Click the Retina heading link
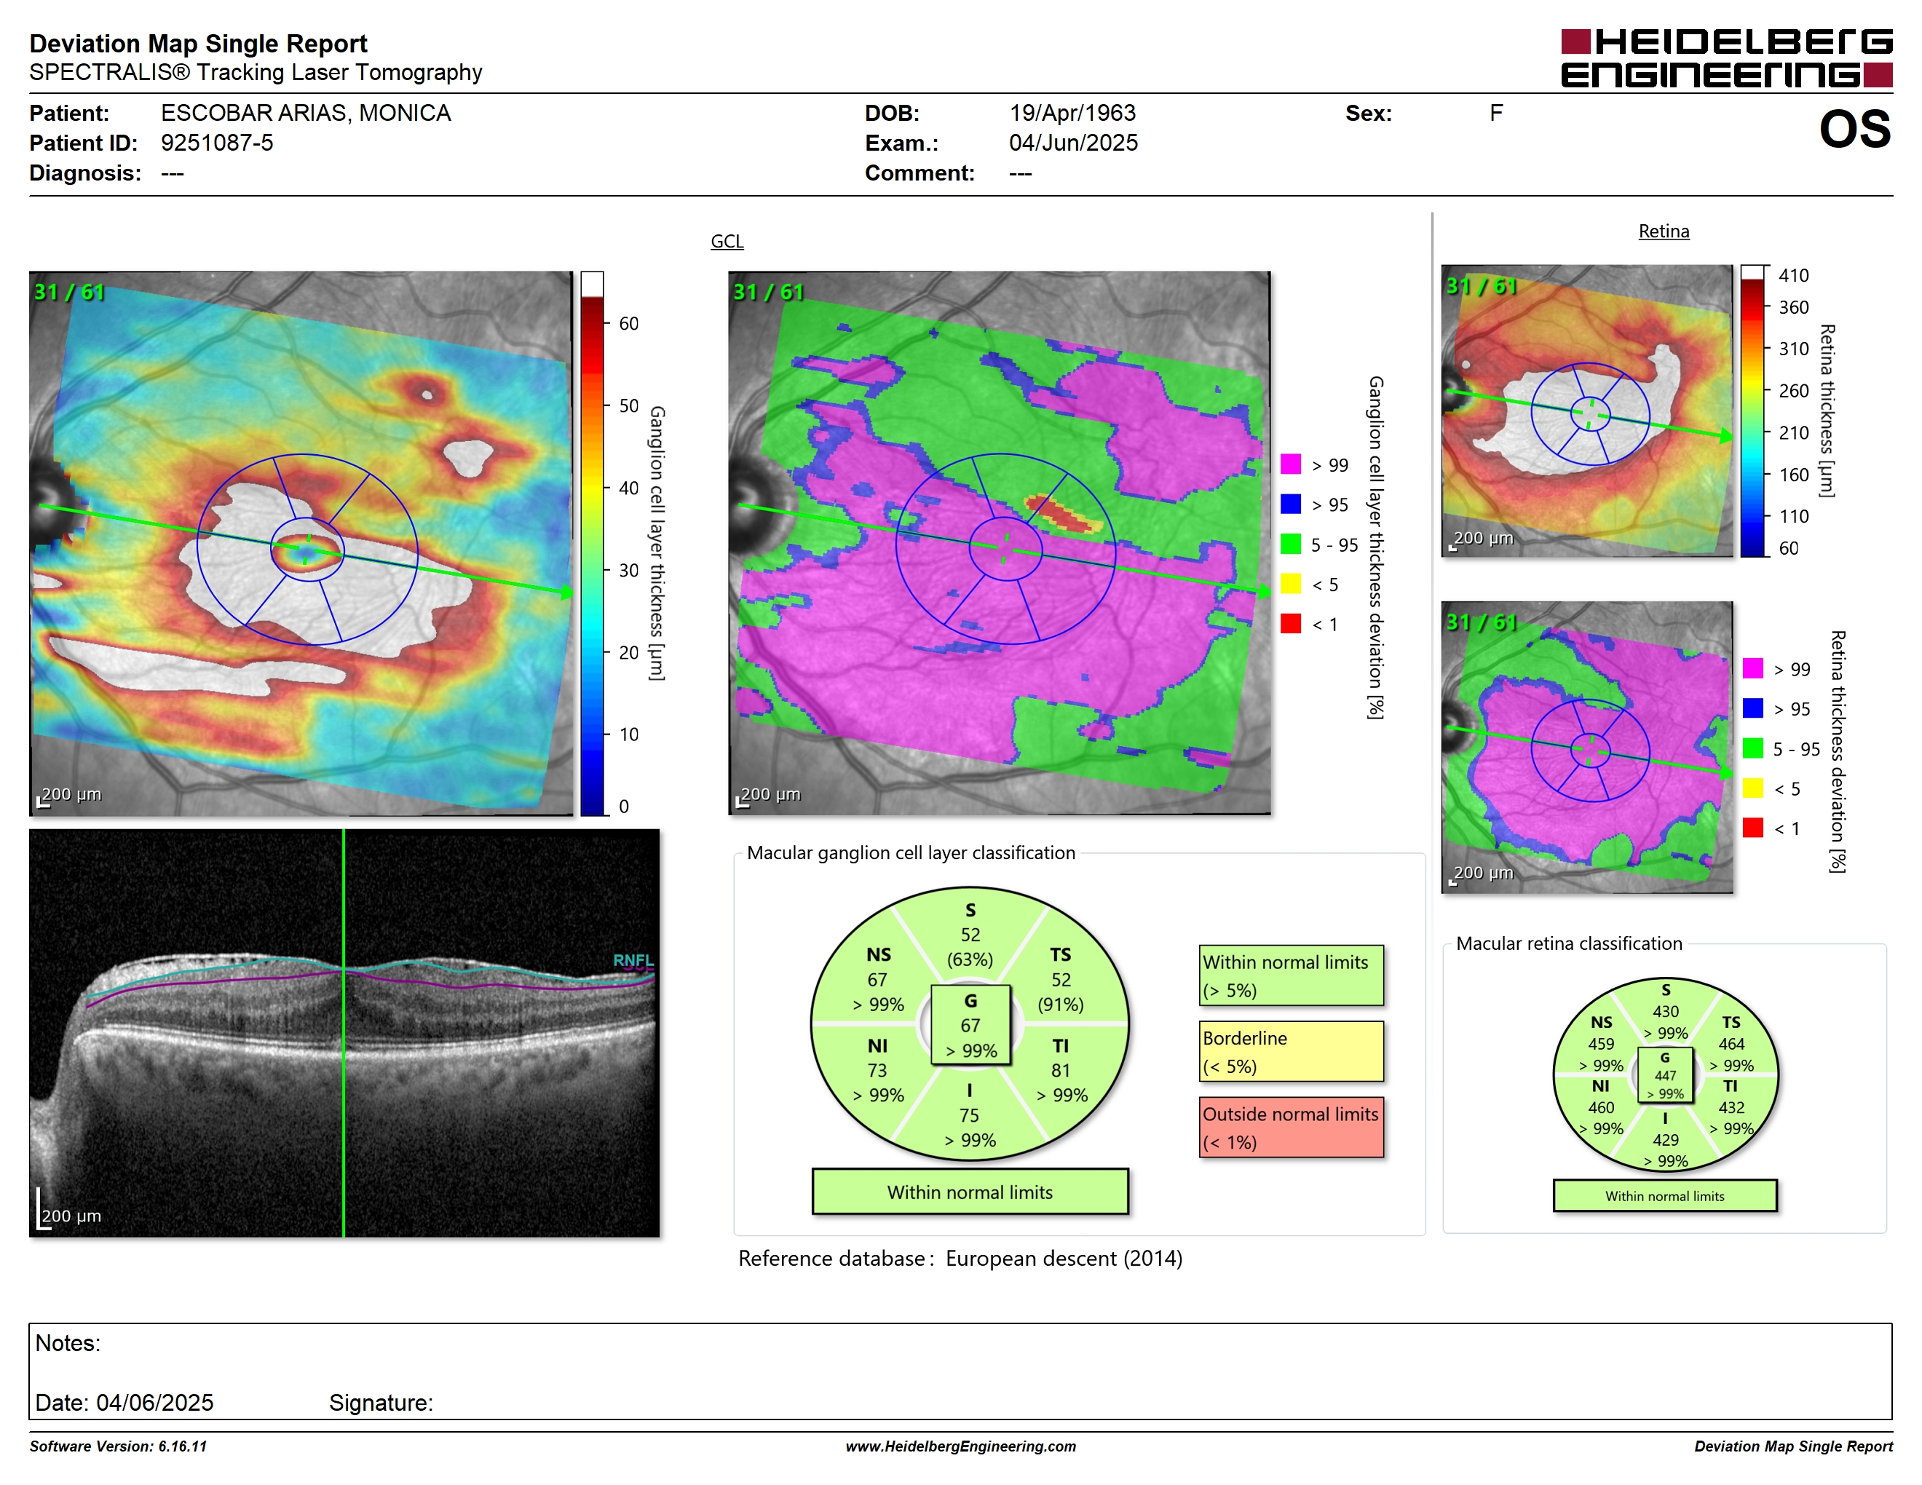1922x1485 pixels. (1664, 231)
